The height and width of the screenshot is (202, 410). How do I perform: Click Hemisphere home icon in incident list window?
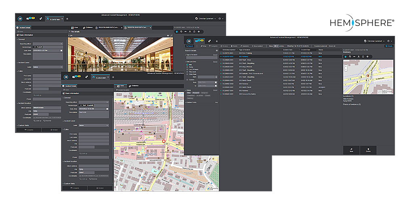click(x=189, y=41)
